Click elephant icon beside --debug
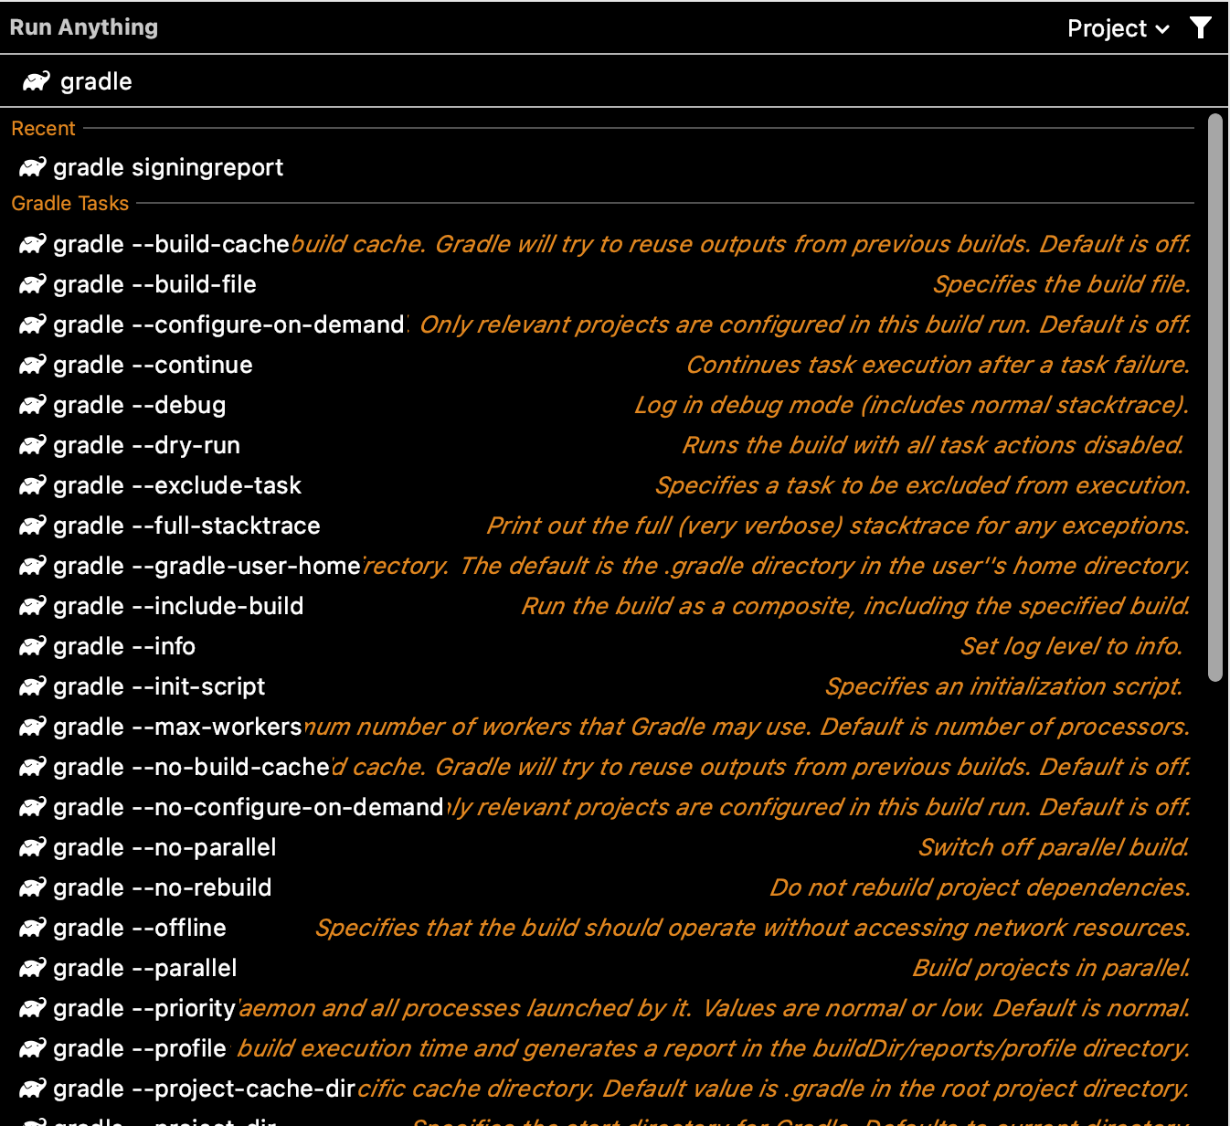1230x1126 pixels. click(x=33, y=405)
